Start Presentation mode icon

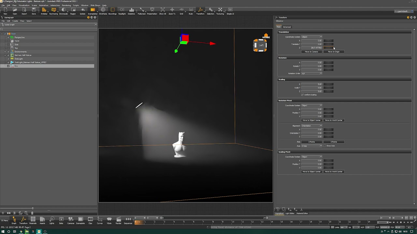(152, 11)
